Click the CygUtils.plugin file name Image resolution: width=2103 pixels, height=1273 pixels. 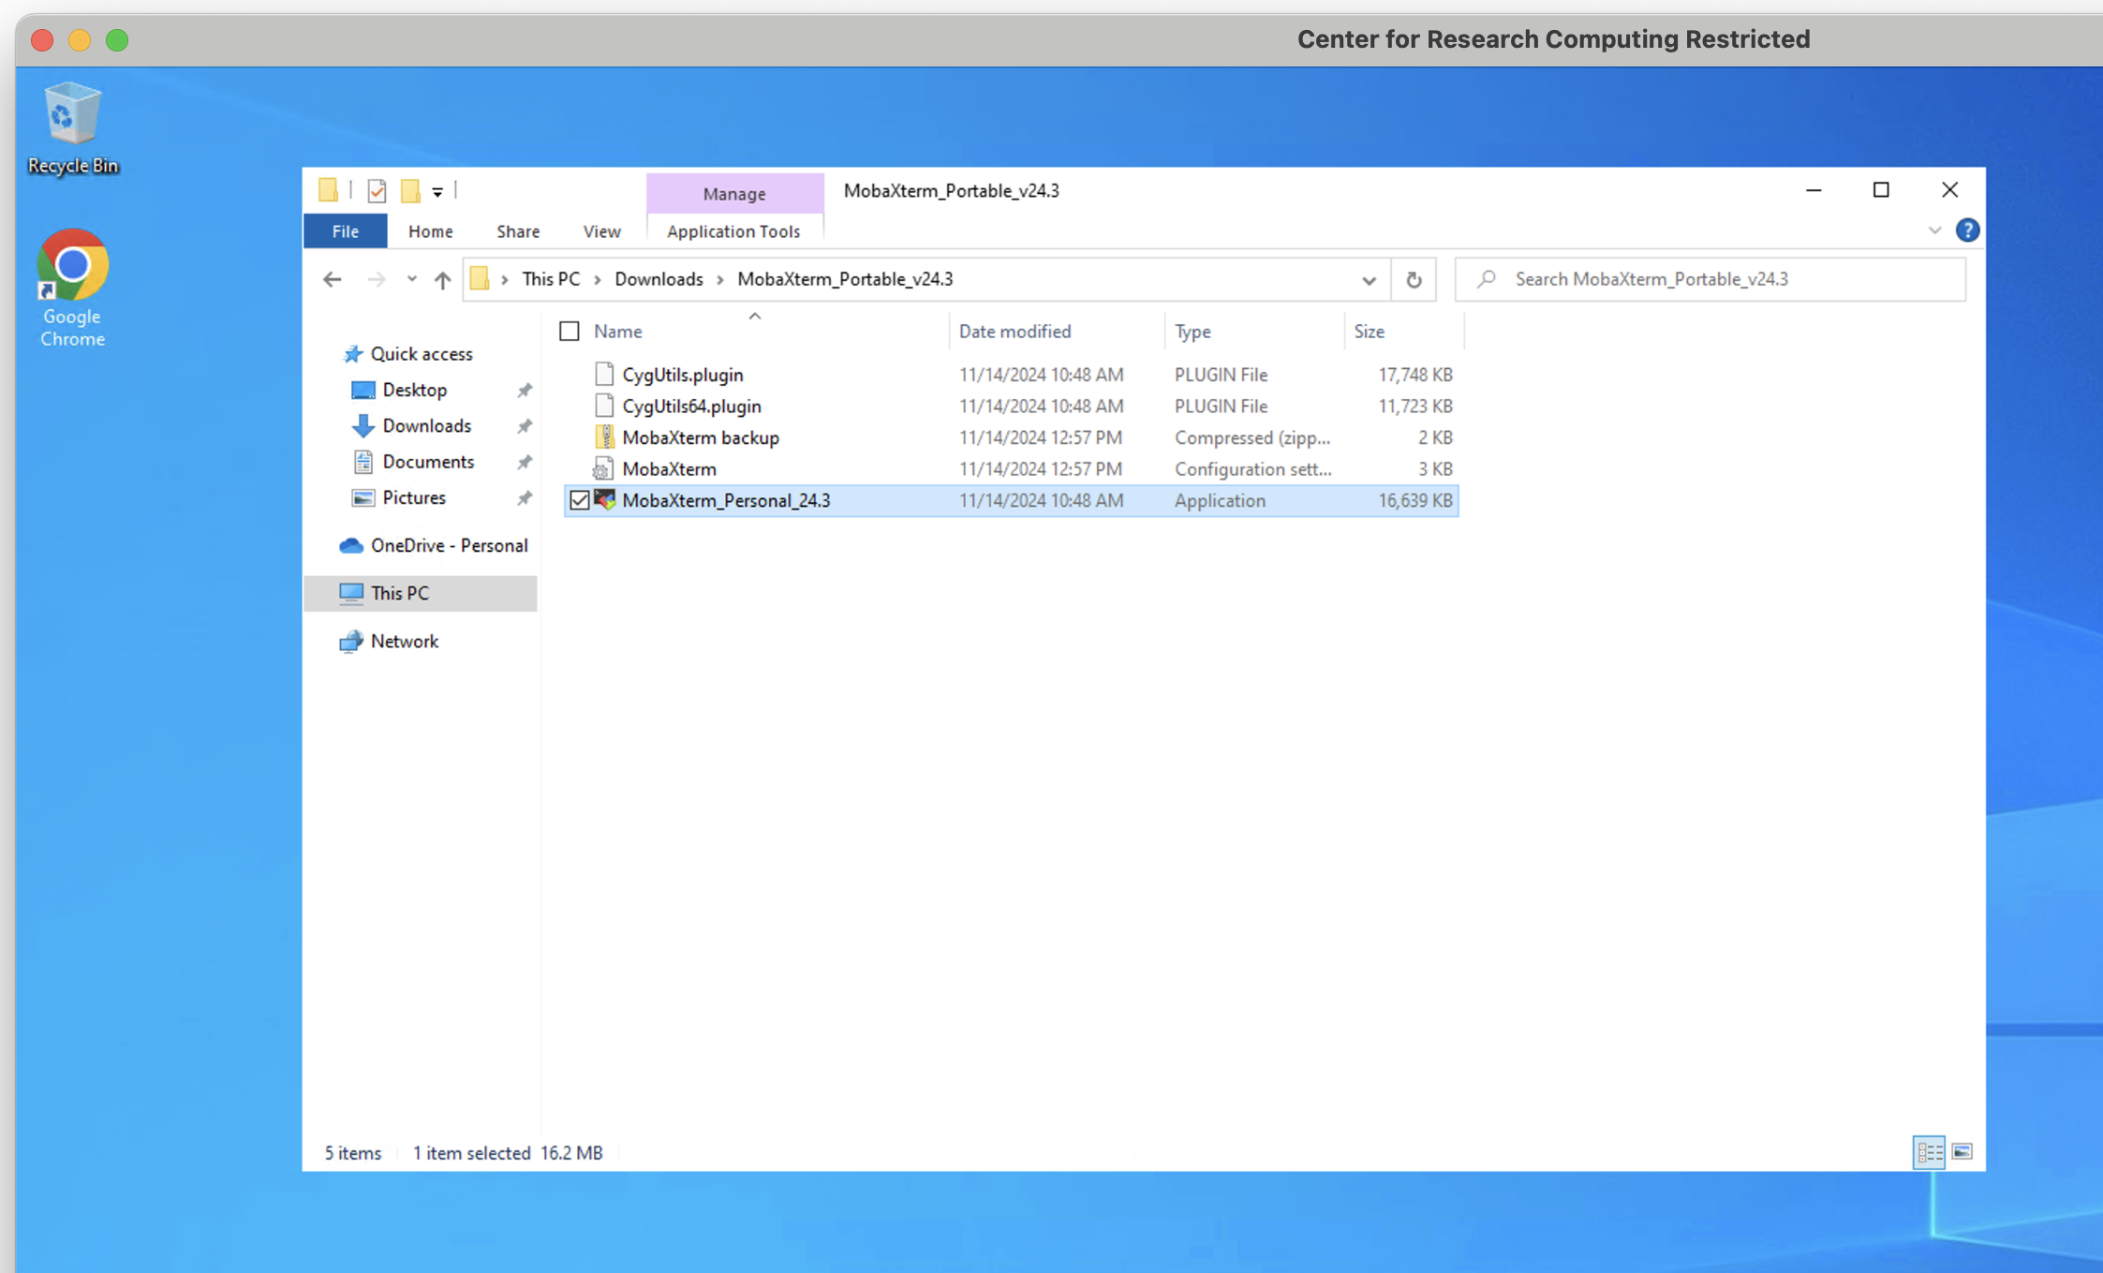(x=683, y=375)
